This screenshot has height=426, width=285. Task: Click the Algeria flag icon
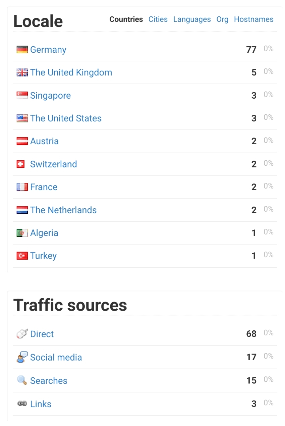point(22,233)
